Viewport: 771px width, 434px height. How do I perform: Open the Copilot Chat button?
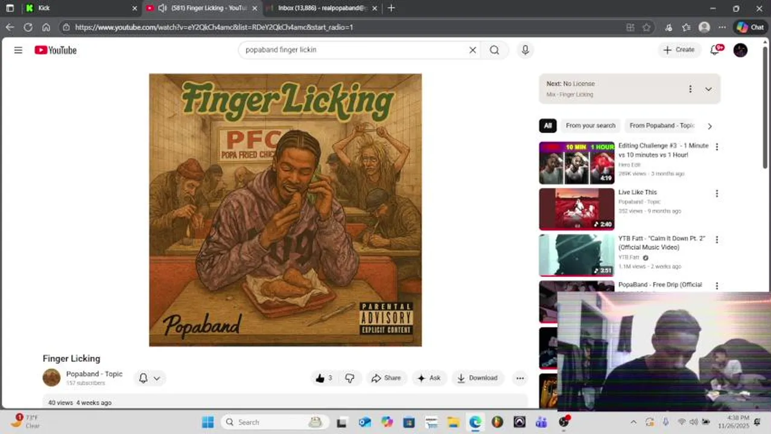coord(750,27)
